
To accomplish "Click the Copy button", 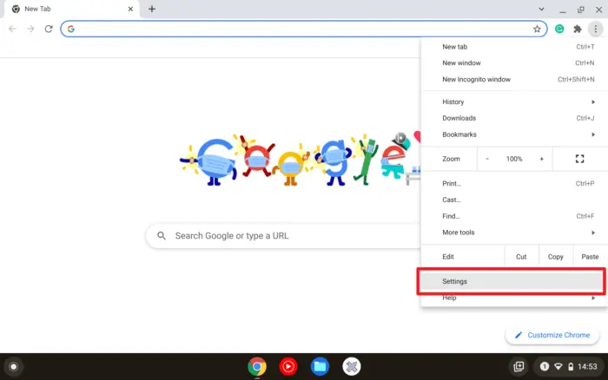I will pyautogui.click(x=555, y=257).
